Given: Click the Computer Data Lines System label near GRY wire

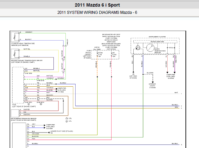Looking at the screenshot, I should click(50, 127).
